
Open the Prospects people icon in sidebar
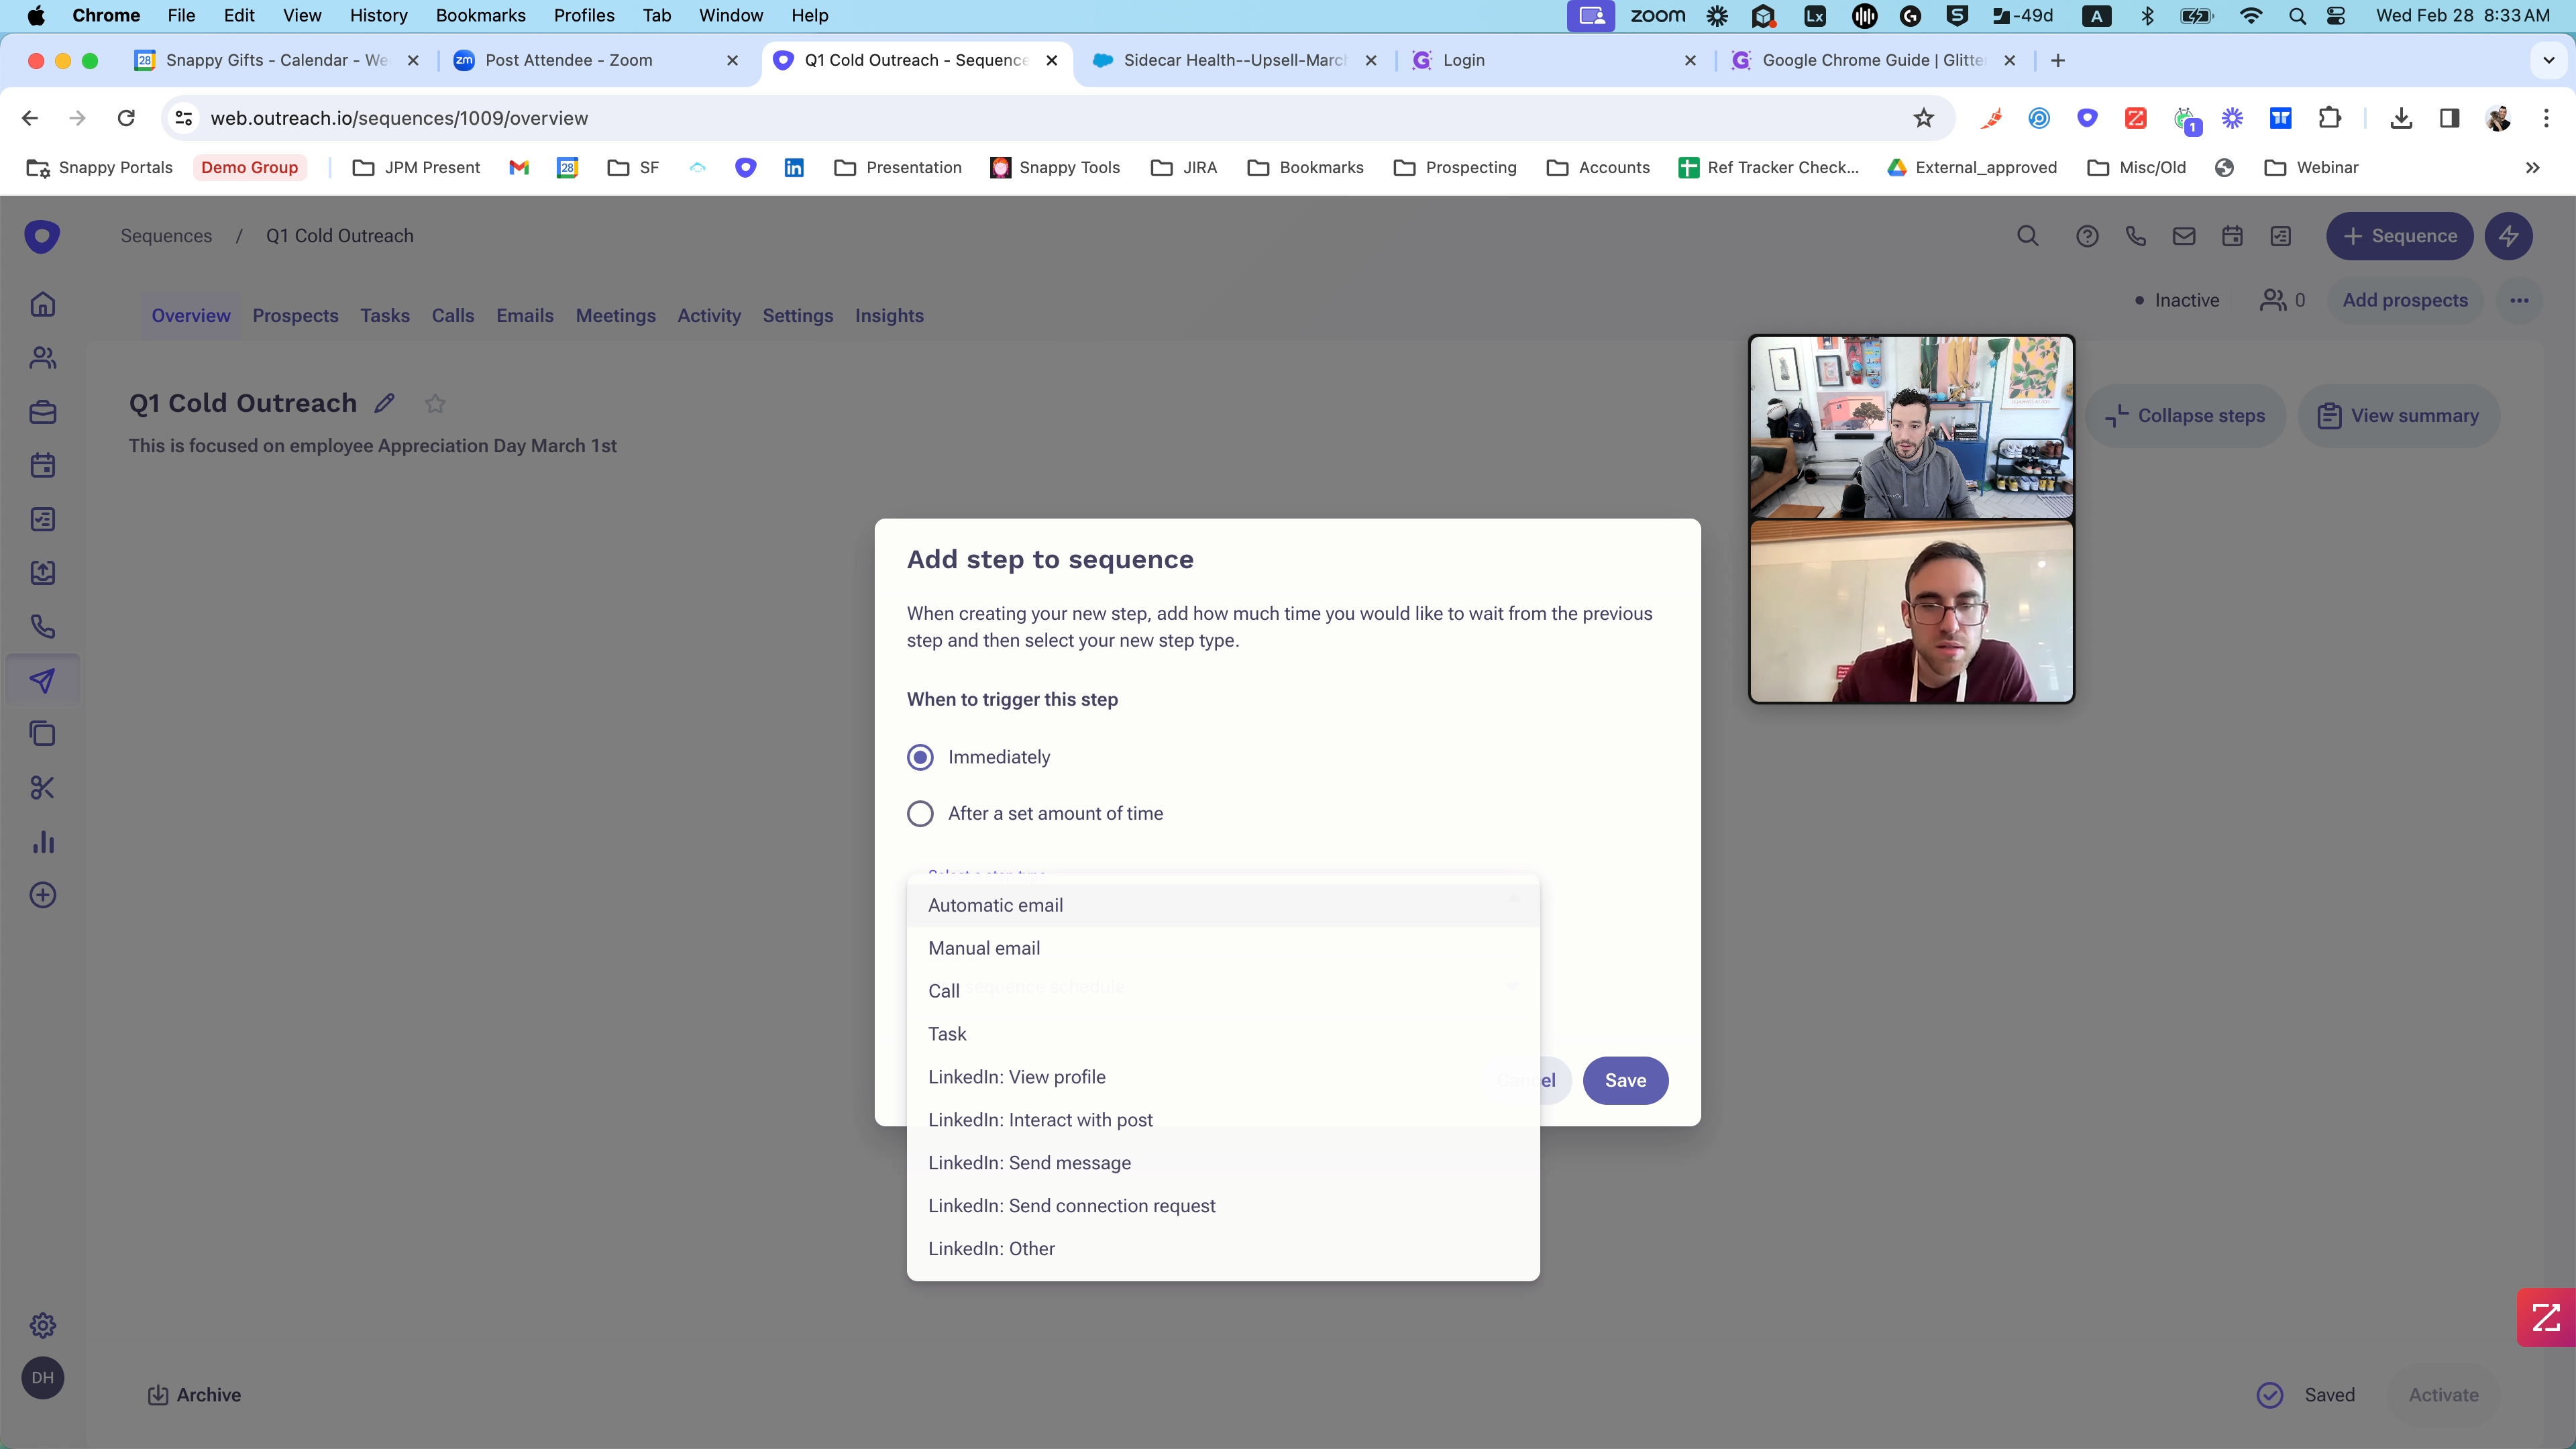pos(42,358)
